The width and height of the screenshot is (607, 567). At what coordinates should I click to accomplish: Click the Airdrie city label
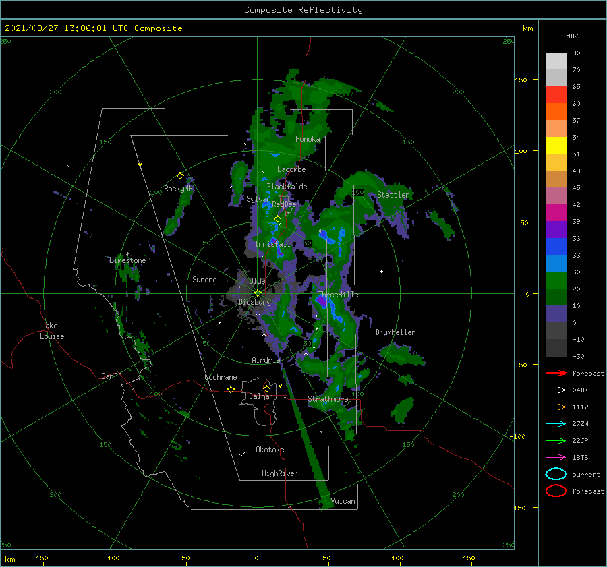(x=266, y=360)
